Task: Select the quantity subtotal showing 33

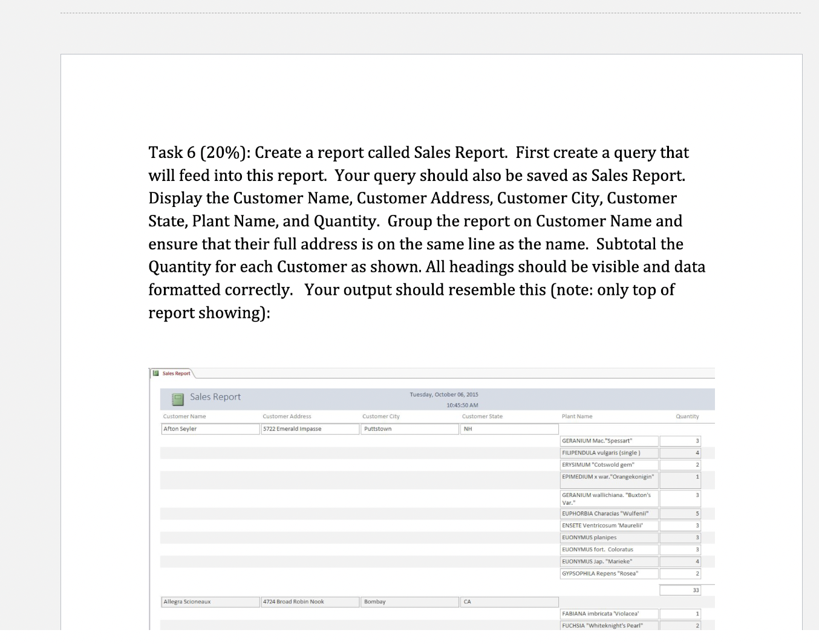Action: (x=680, y=590)
